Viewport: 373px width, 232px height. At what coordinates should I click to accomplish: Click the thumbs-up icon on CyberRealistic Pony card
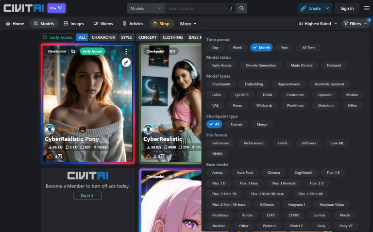(x=50, y=156)
